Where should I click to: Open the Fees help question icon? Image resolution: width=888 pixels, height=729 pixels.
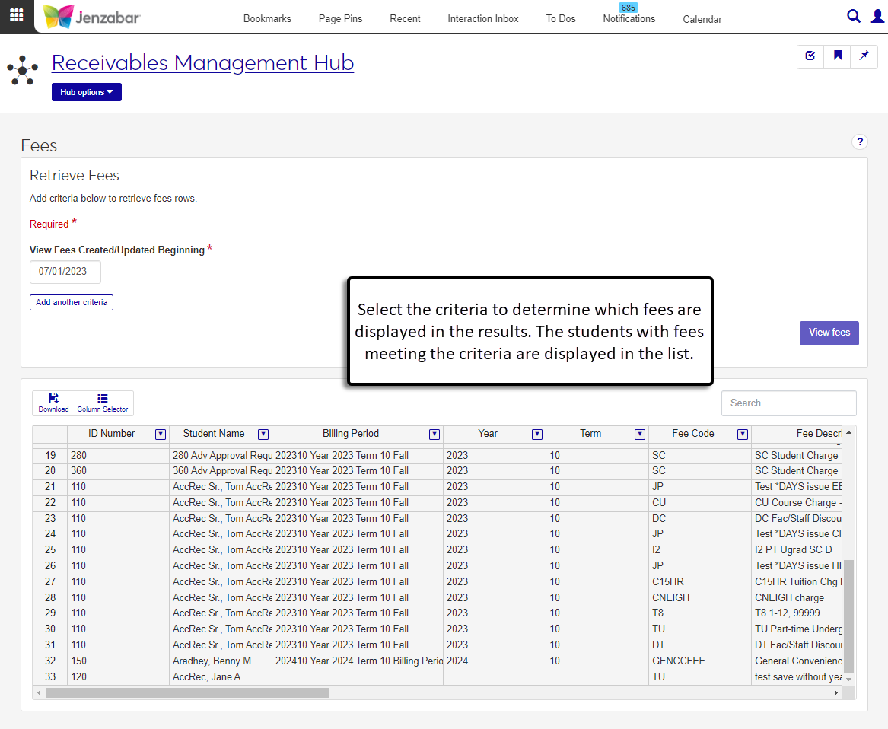tap(860, 142)
